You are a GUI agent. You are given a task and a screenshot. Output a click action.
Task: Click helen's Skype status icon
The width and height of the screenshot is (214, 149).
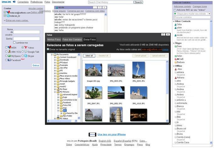pyautogui.click(x=176, y=56)
